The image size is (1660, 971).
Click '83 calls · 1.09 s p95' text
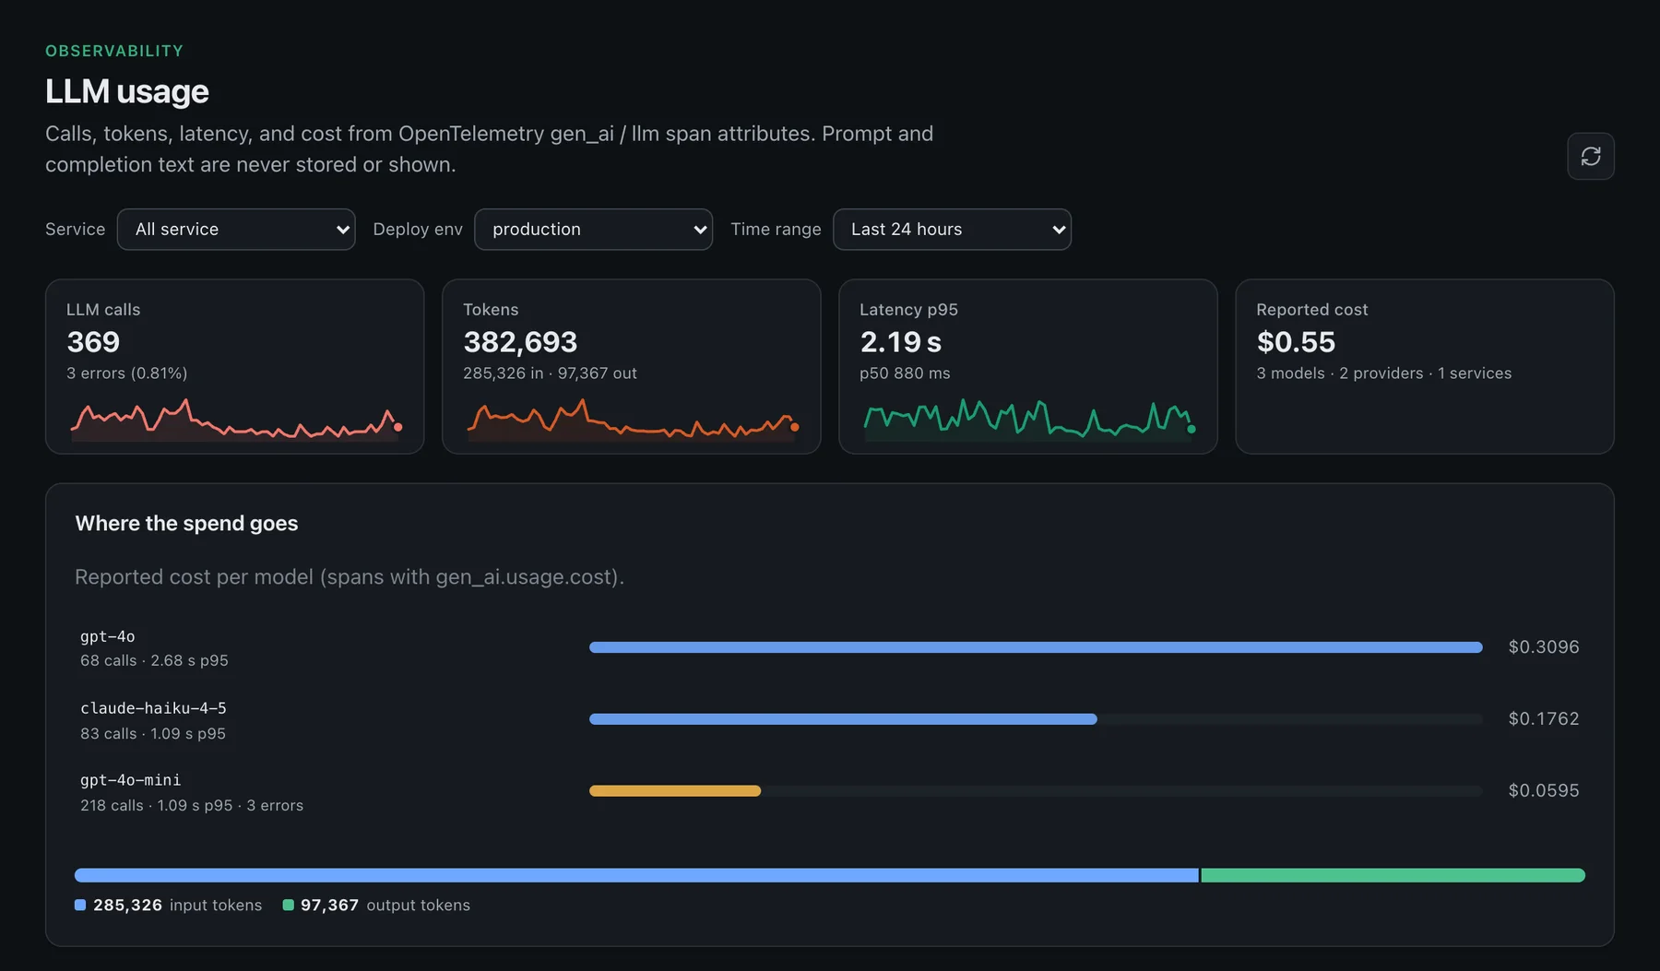coord(153,733)
